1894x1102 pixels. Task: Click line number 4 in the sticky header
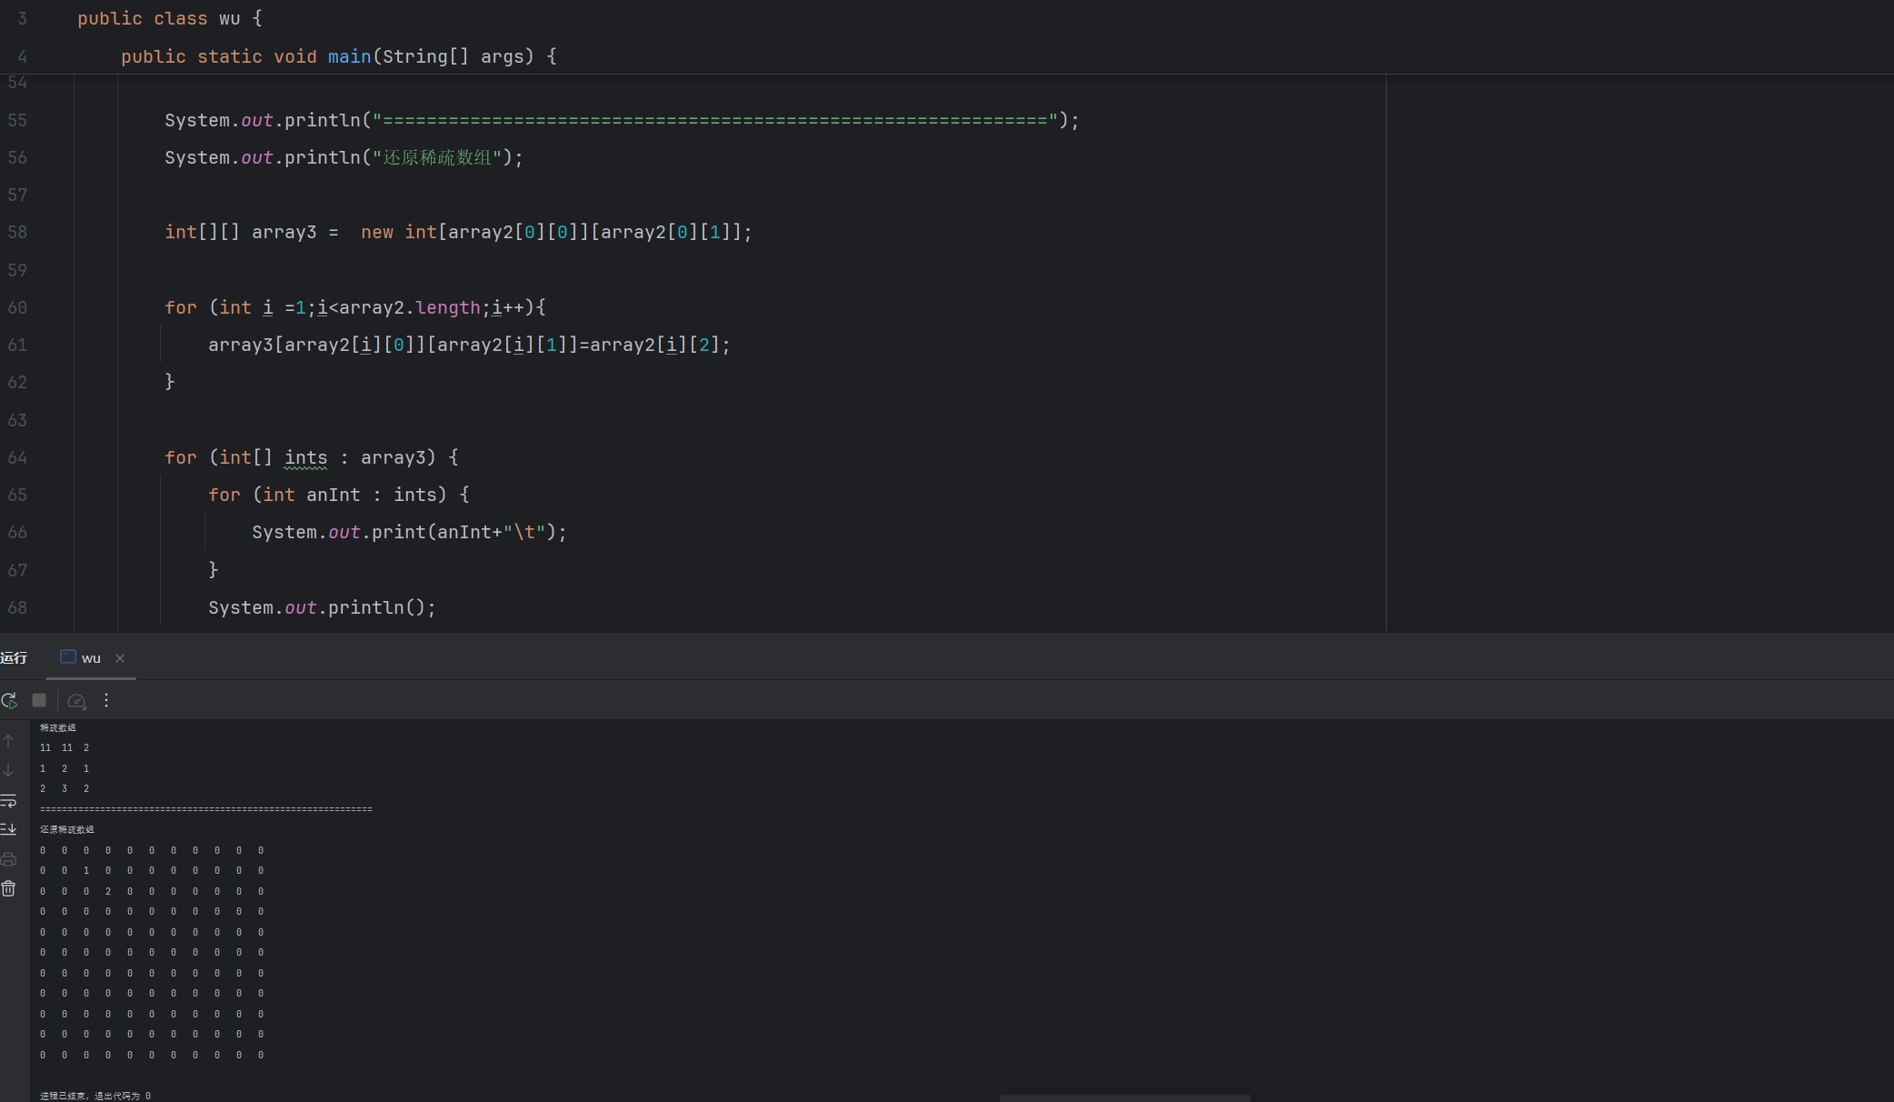(x=22, y=56)
